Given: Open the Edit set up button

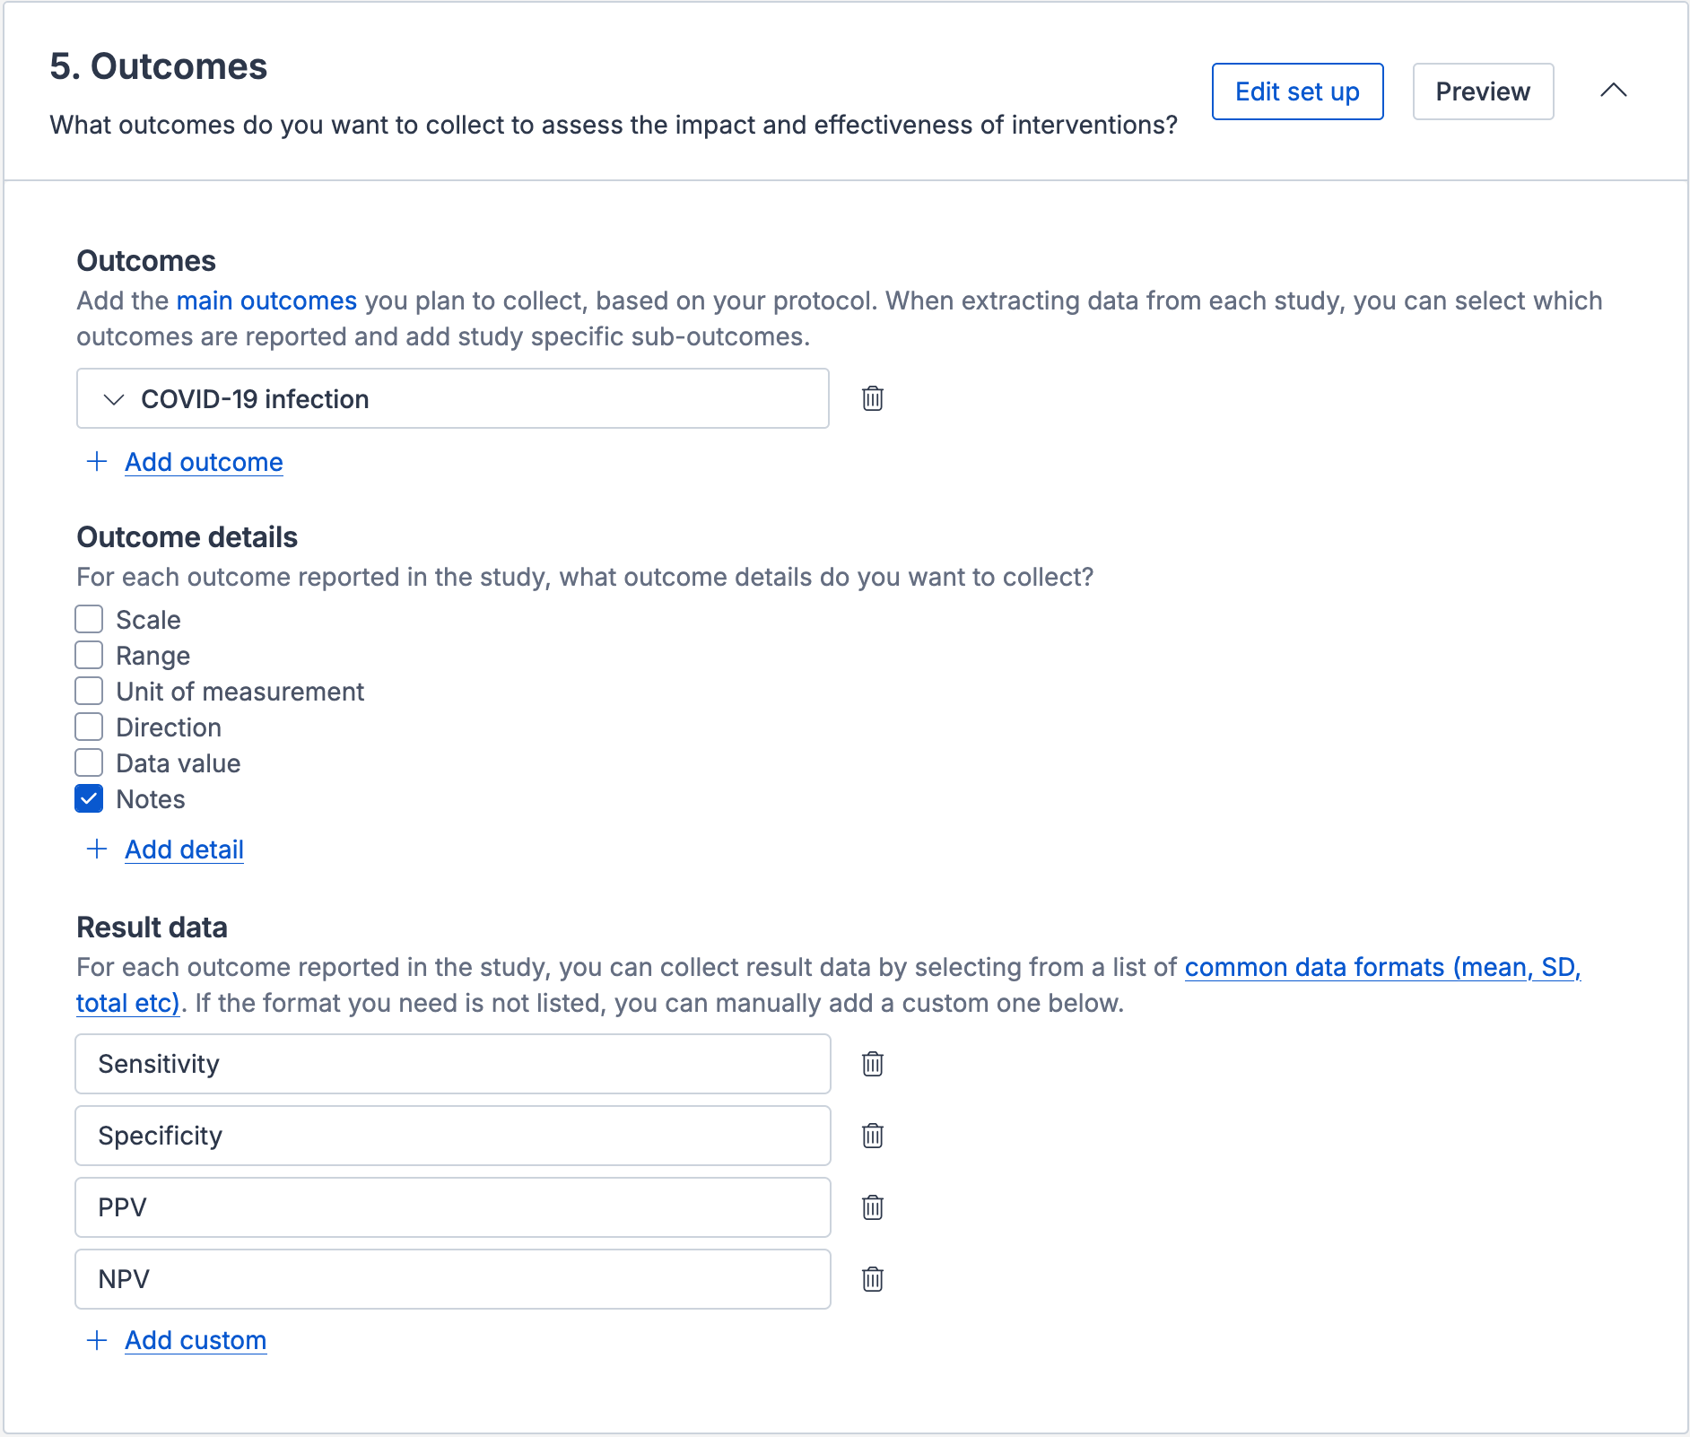Looking at the screenshot, I should coord(1297,91).
